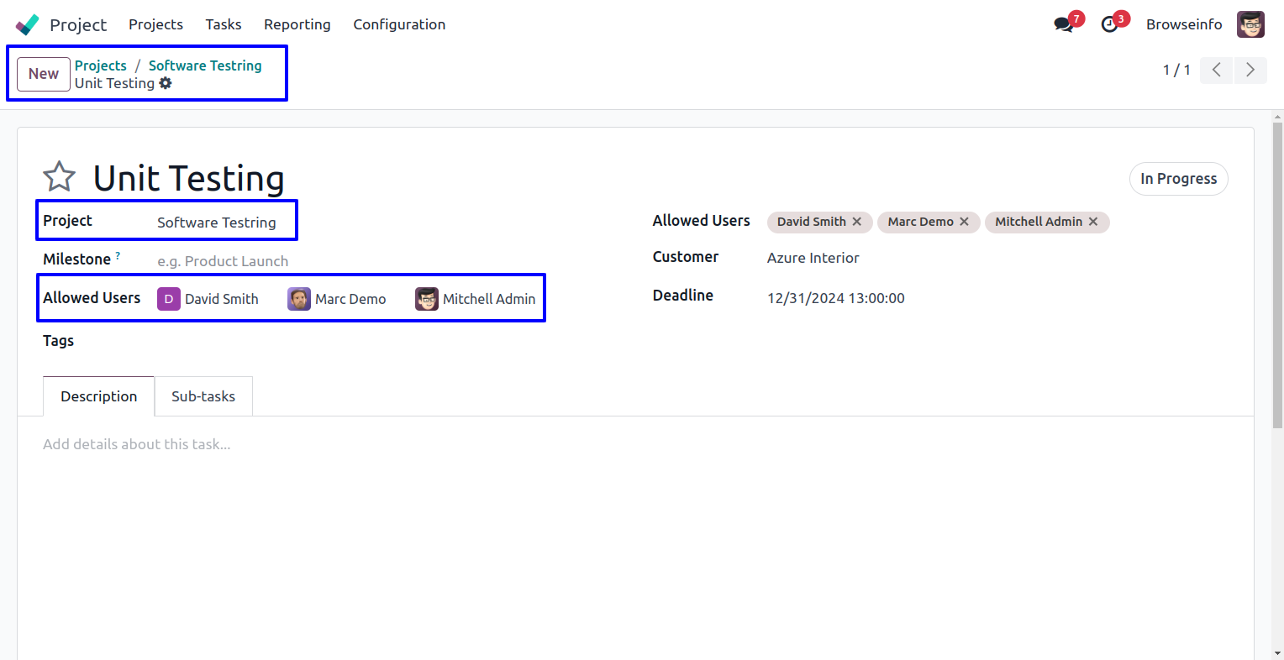Image resolution: width=1284 pixels, height=660 pixels.
Task: Open the Configuration menu
Action: pos(399,24)
